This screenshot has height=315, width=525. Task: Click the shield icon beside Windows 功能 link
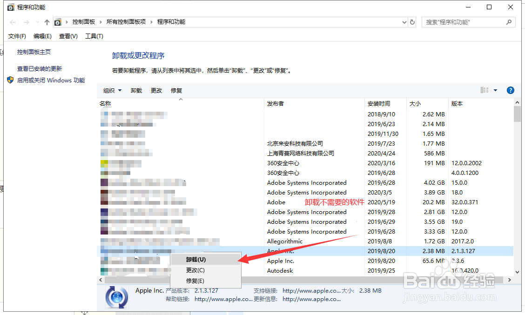pos(10,80)
